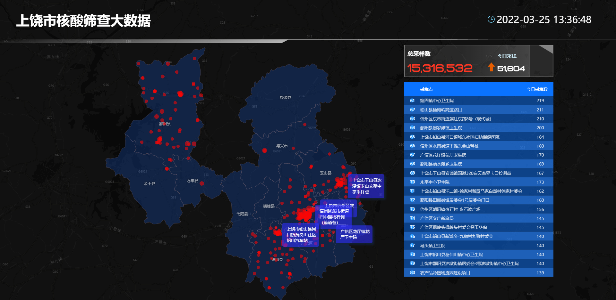Select row 76 铅山县新滩乡九狮村委会
Image resolution: width=616 pixels, height=300 pixels.
point(479,236)
